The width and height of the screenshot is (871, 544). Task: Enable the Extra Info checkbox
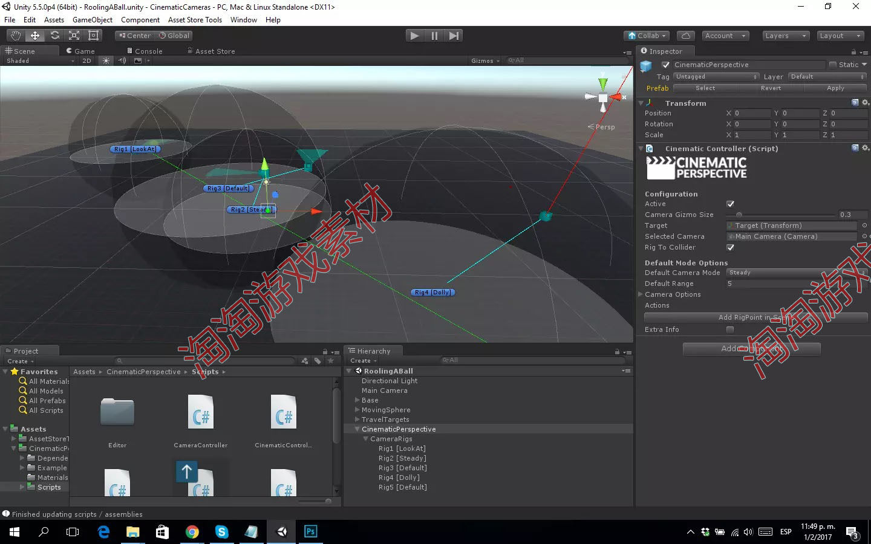point(730,329)
